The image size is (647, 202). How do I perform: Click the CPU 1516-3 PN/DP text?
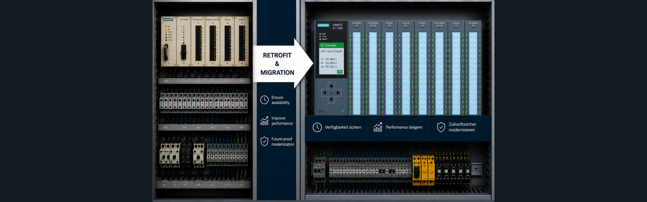(x=331, y=51)
